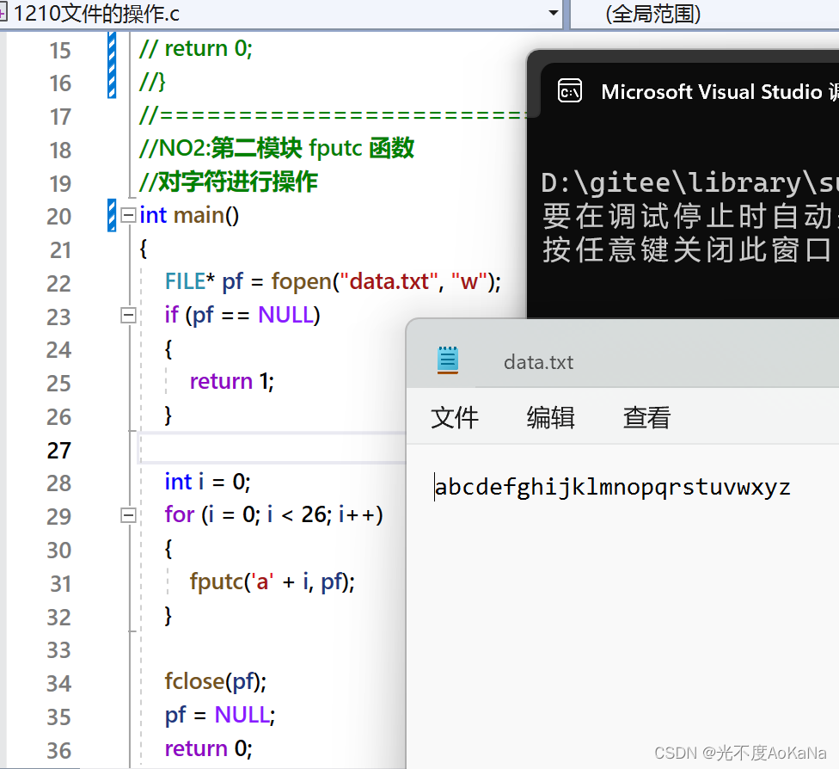Place cursor in the Notepad alphabet text

[x=612, y=487]
